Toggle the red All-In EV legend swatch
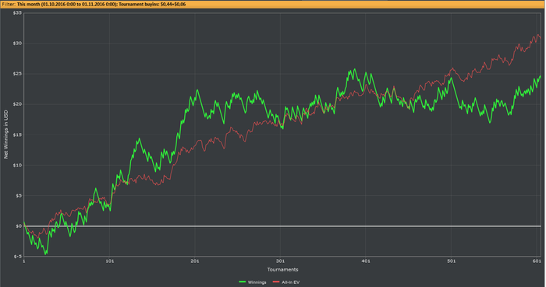Viewport: 546px width, 287px height. click(x=276, y=282)
